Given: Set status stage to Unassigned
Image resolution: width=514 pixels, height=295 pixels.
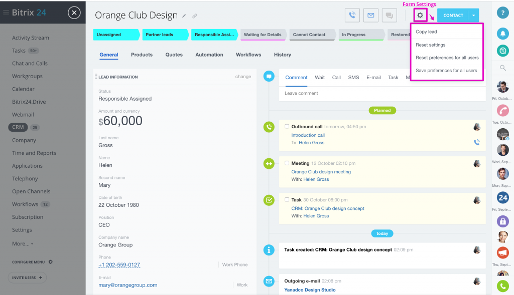Looking at the screenshot, I should (x=116, y=35).
